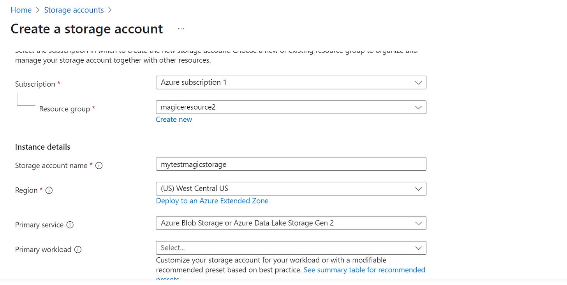The image size is (567, 285).
Task: Click the Azure Blob Storage primary service field
Action: tap(273, 223)
